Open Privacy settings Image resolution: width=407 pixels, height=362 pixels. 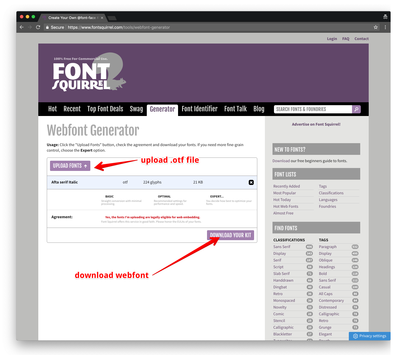click(370, 336)
